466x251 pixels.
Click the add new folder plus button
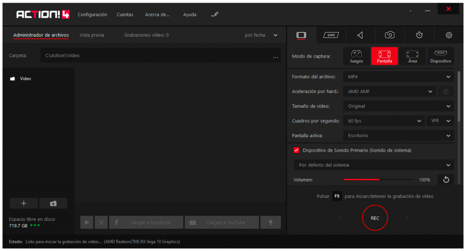(x=23, y=203)
